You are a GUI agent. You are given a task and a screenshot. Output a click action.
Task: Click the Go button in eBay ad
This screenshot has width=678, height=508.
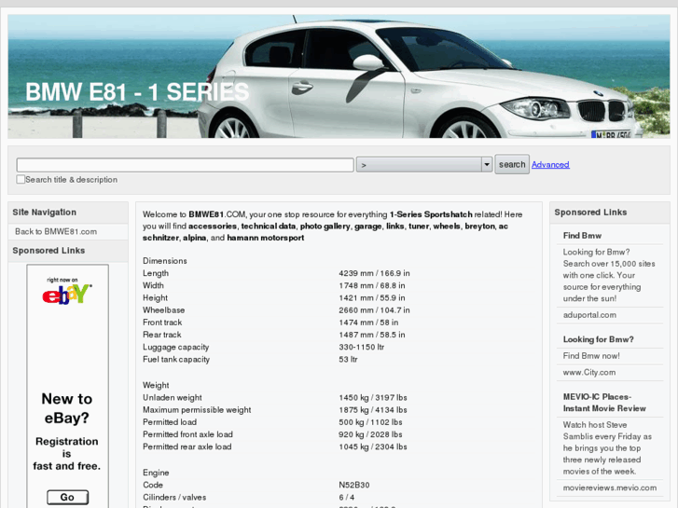click(x=67, y=497)
